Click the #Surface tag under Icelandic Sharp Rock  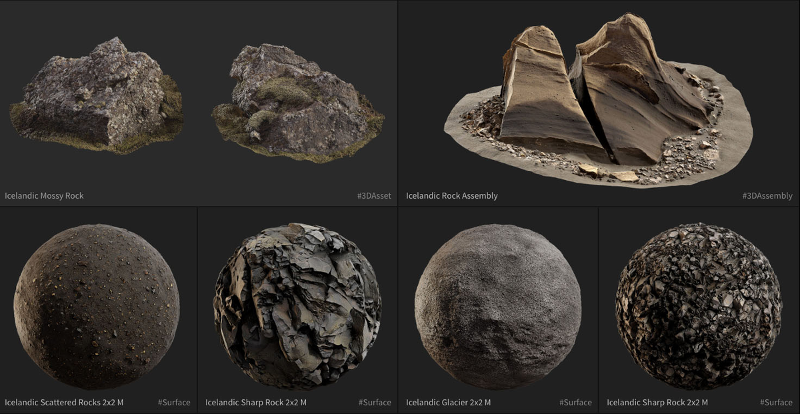tap(375, 402)
